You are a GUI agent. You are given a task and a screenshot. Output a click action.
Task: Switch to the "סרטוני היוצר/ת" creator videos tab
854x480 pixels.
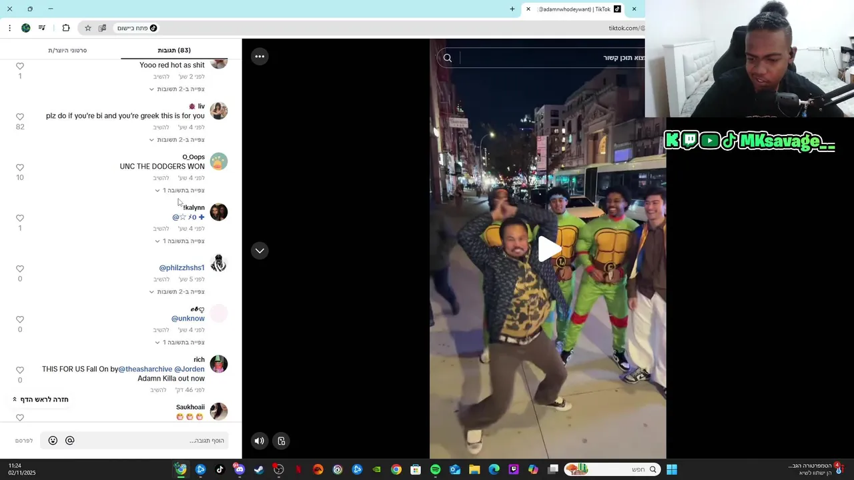(x=67, y=51)
